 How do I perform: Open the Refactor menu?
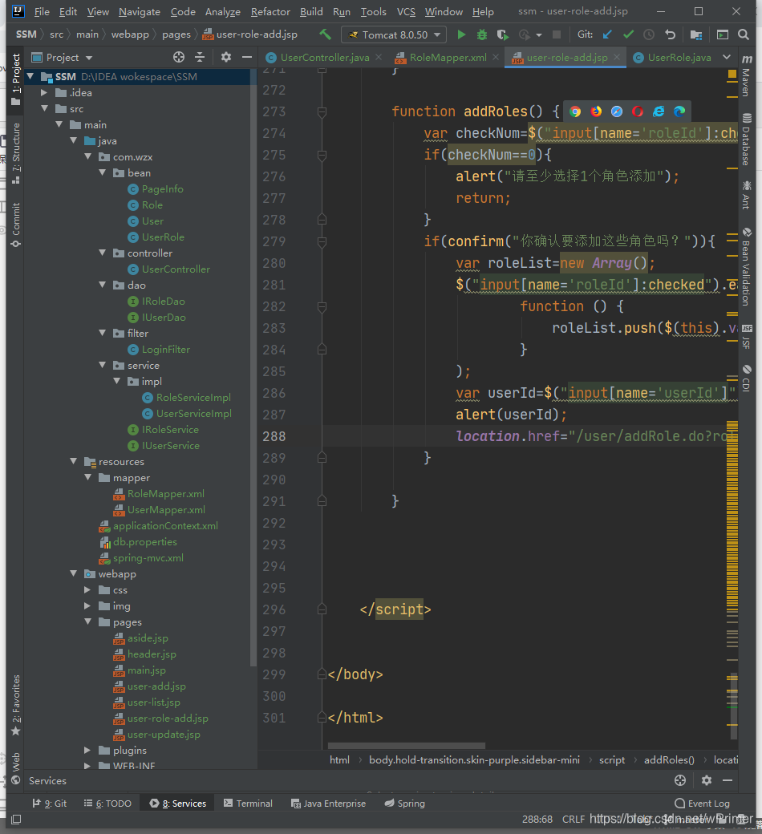pos(270,12)
